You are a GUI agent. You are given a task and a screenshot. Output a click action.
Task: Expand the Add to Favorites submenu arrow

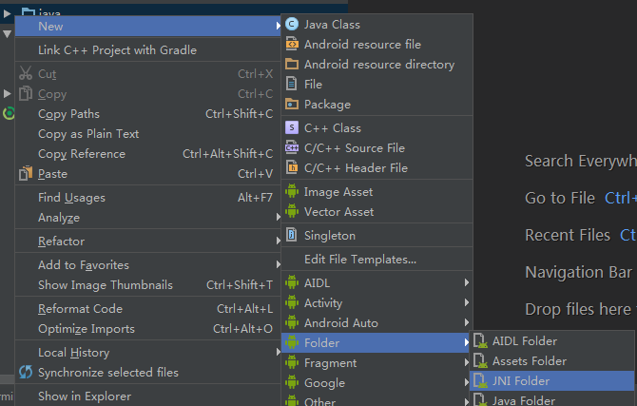[x=278, y=264]
